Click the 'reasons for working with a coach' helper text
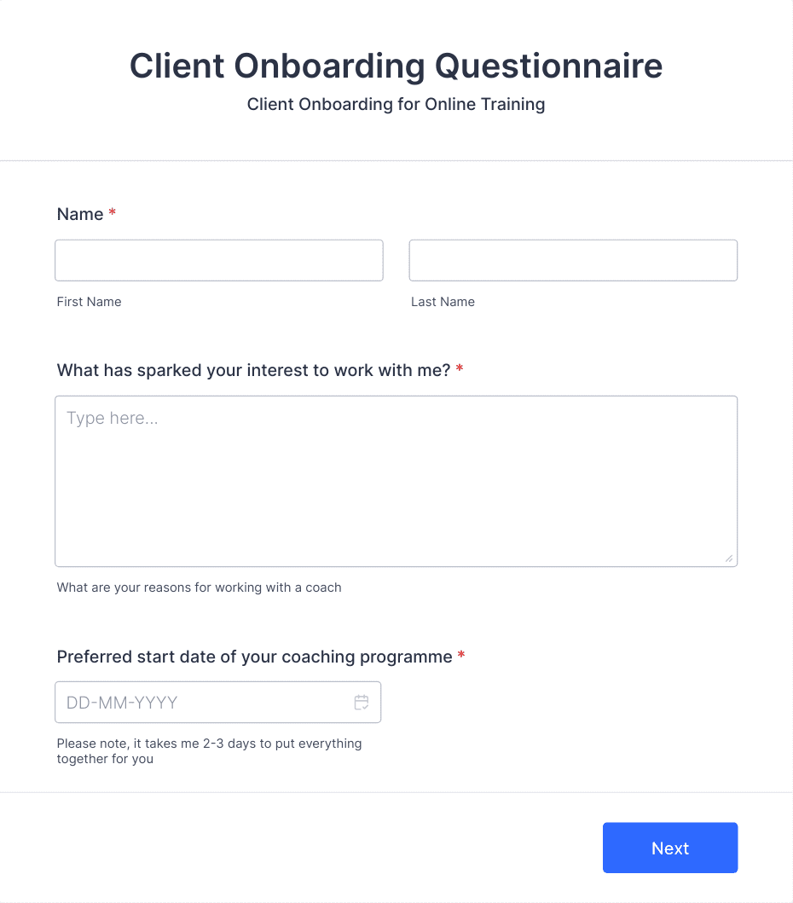The height and width of the screenshot is (903, 793). [199, 588]
